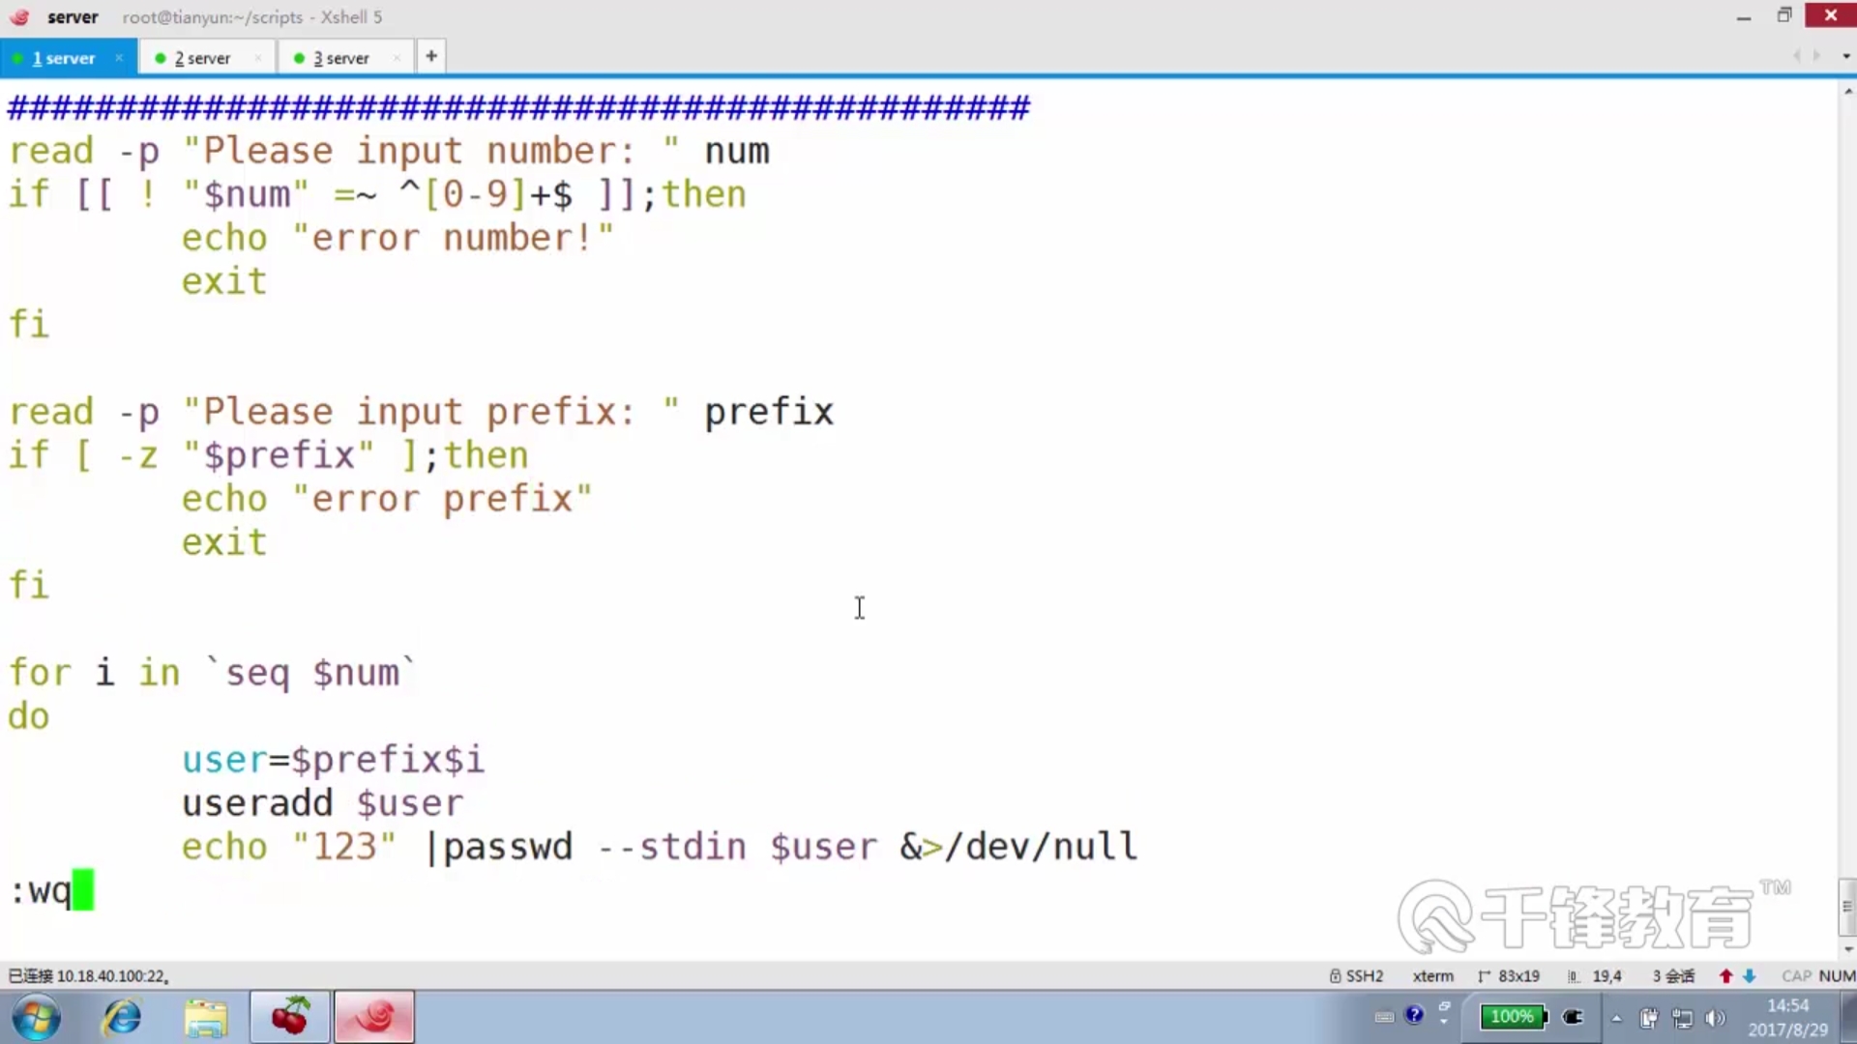Viewport: 1857px width, 1044px height.
Task: Click the keyboard tray icon
Action: (1384, 1016)
